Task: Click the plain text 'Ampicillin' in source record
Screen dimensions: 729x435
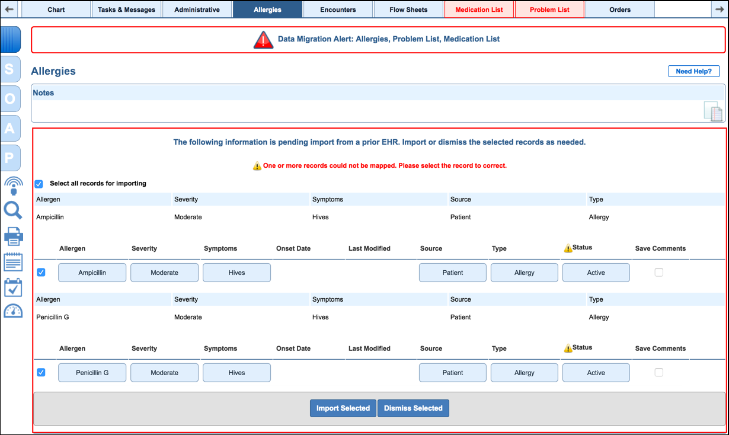Action: click(x=50, y=217)
